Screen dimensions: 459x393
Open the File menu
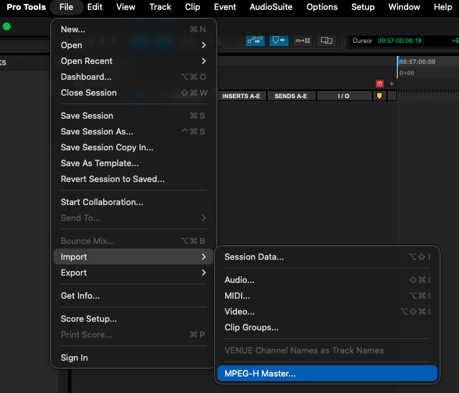click(x=67, y=7)
